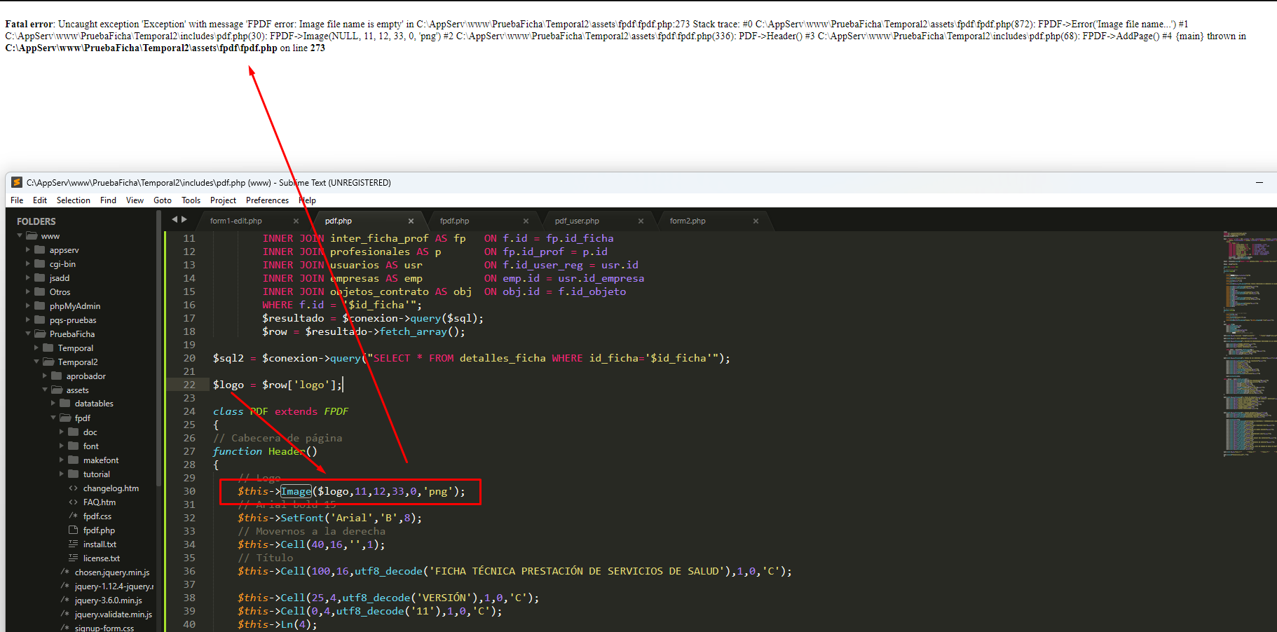Open license.txt in the sidebar
The height and width of the screenshot is (632, 1277).
[102, 558]
